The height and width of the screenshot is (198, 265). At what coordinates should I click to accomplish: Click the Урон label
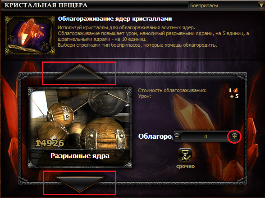click(x=145, y=96)
